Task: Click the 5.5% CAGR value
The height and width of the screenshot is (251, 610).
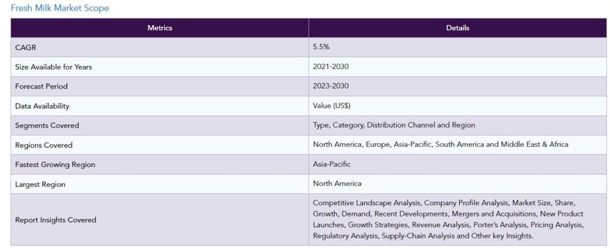Action: 321,47
